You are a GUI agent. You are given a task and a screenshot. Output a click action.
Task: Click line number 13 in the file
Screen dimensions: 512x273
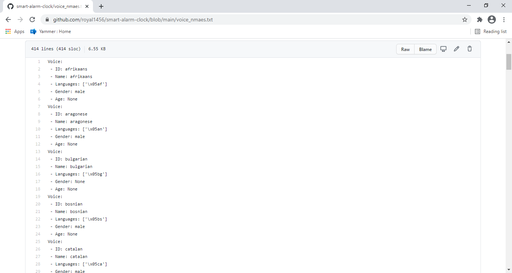click(x=37, y=151)
